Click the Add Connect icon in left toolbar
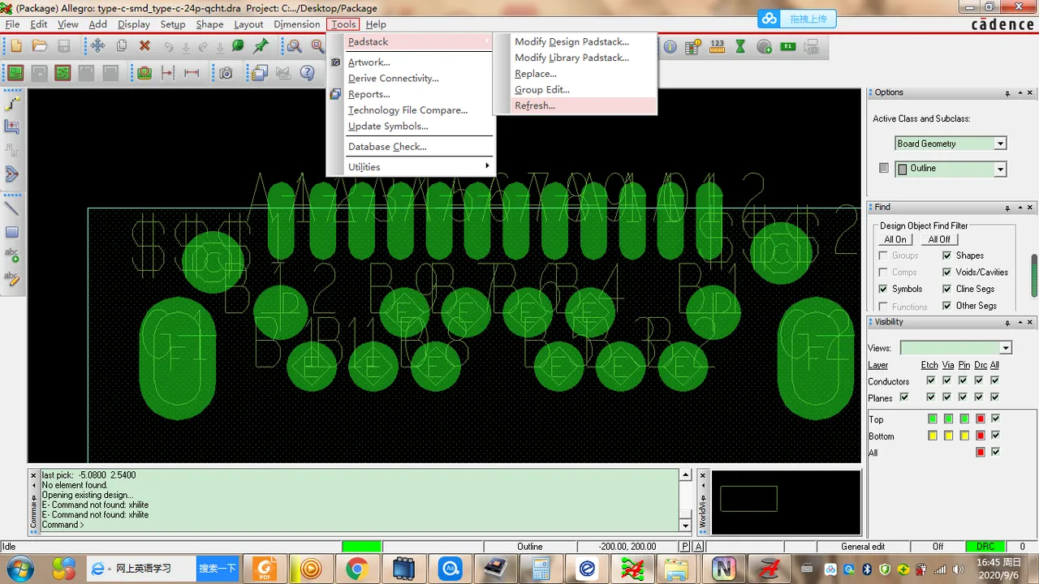Screen dimensions: 1039x584 pyautogui.click(x=12, y=104)
